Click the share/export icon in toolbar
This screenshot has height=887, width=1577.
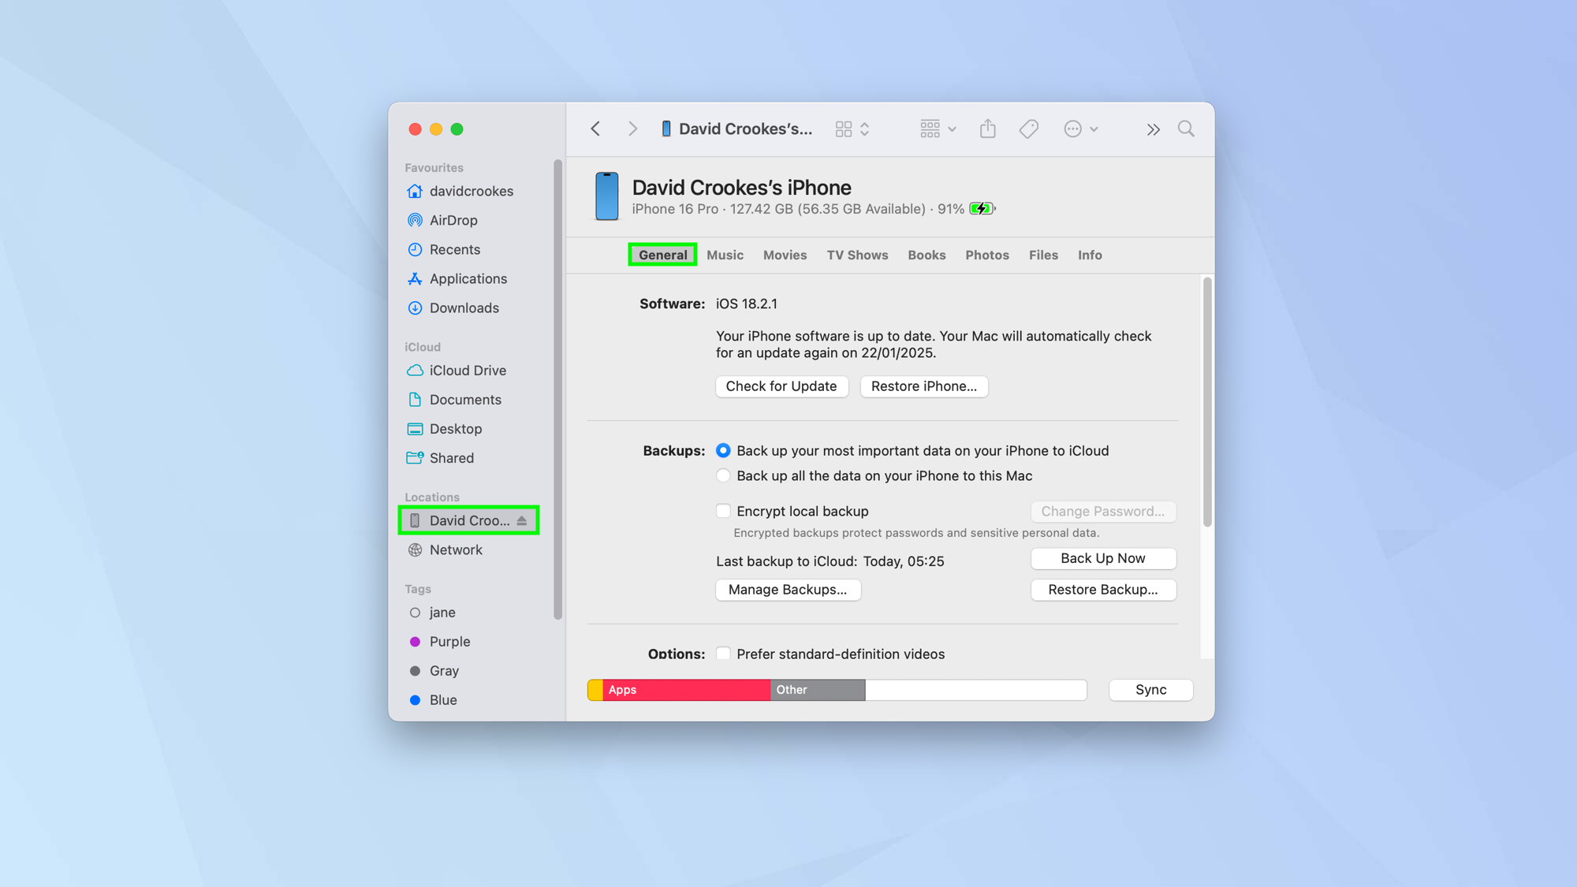988,129
